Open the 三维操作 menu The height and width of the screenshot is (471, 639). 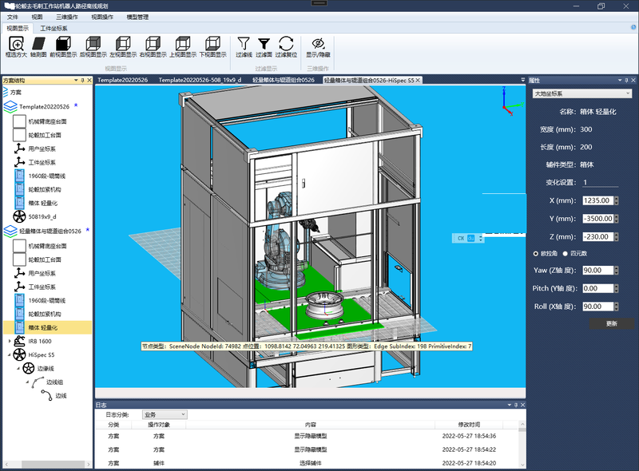(67, 17)
